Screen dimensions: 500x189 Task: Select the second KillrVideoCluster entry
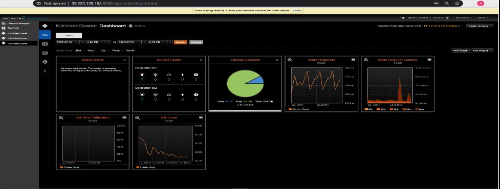[17, 38]
